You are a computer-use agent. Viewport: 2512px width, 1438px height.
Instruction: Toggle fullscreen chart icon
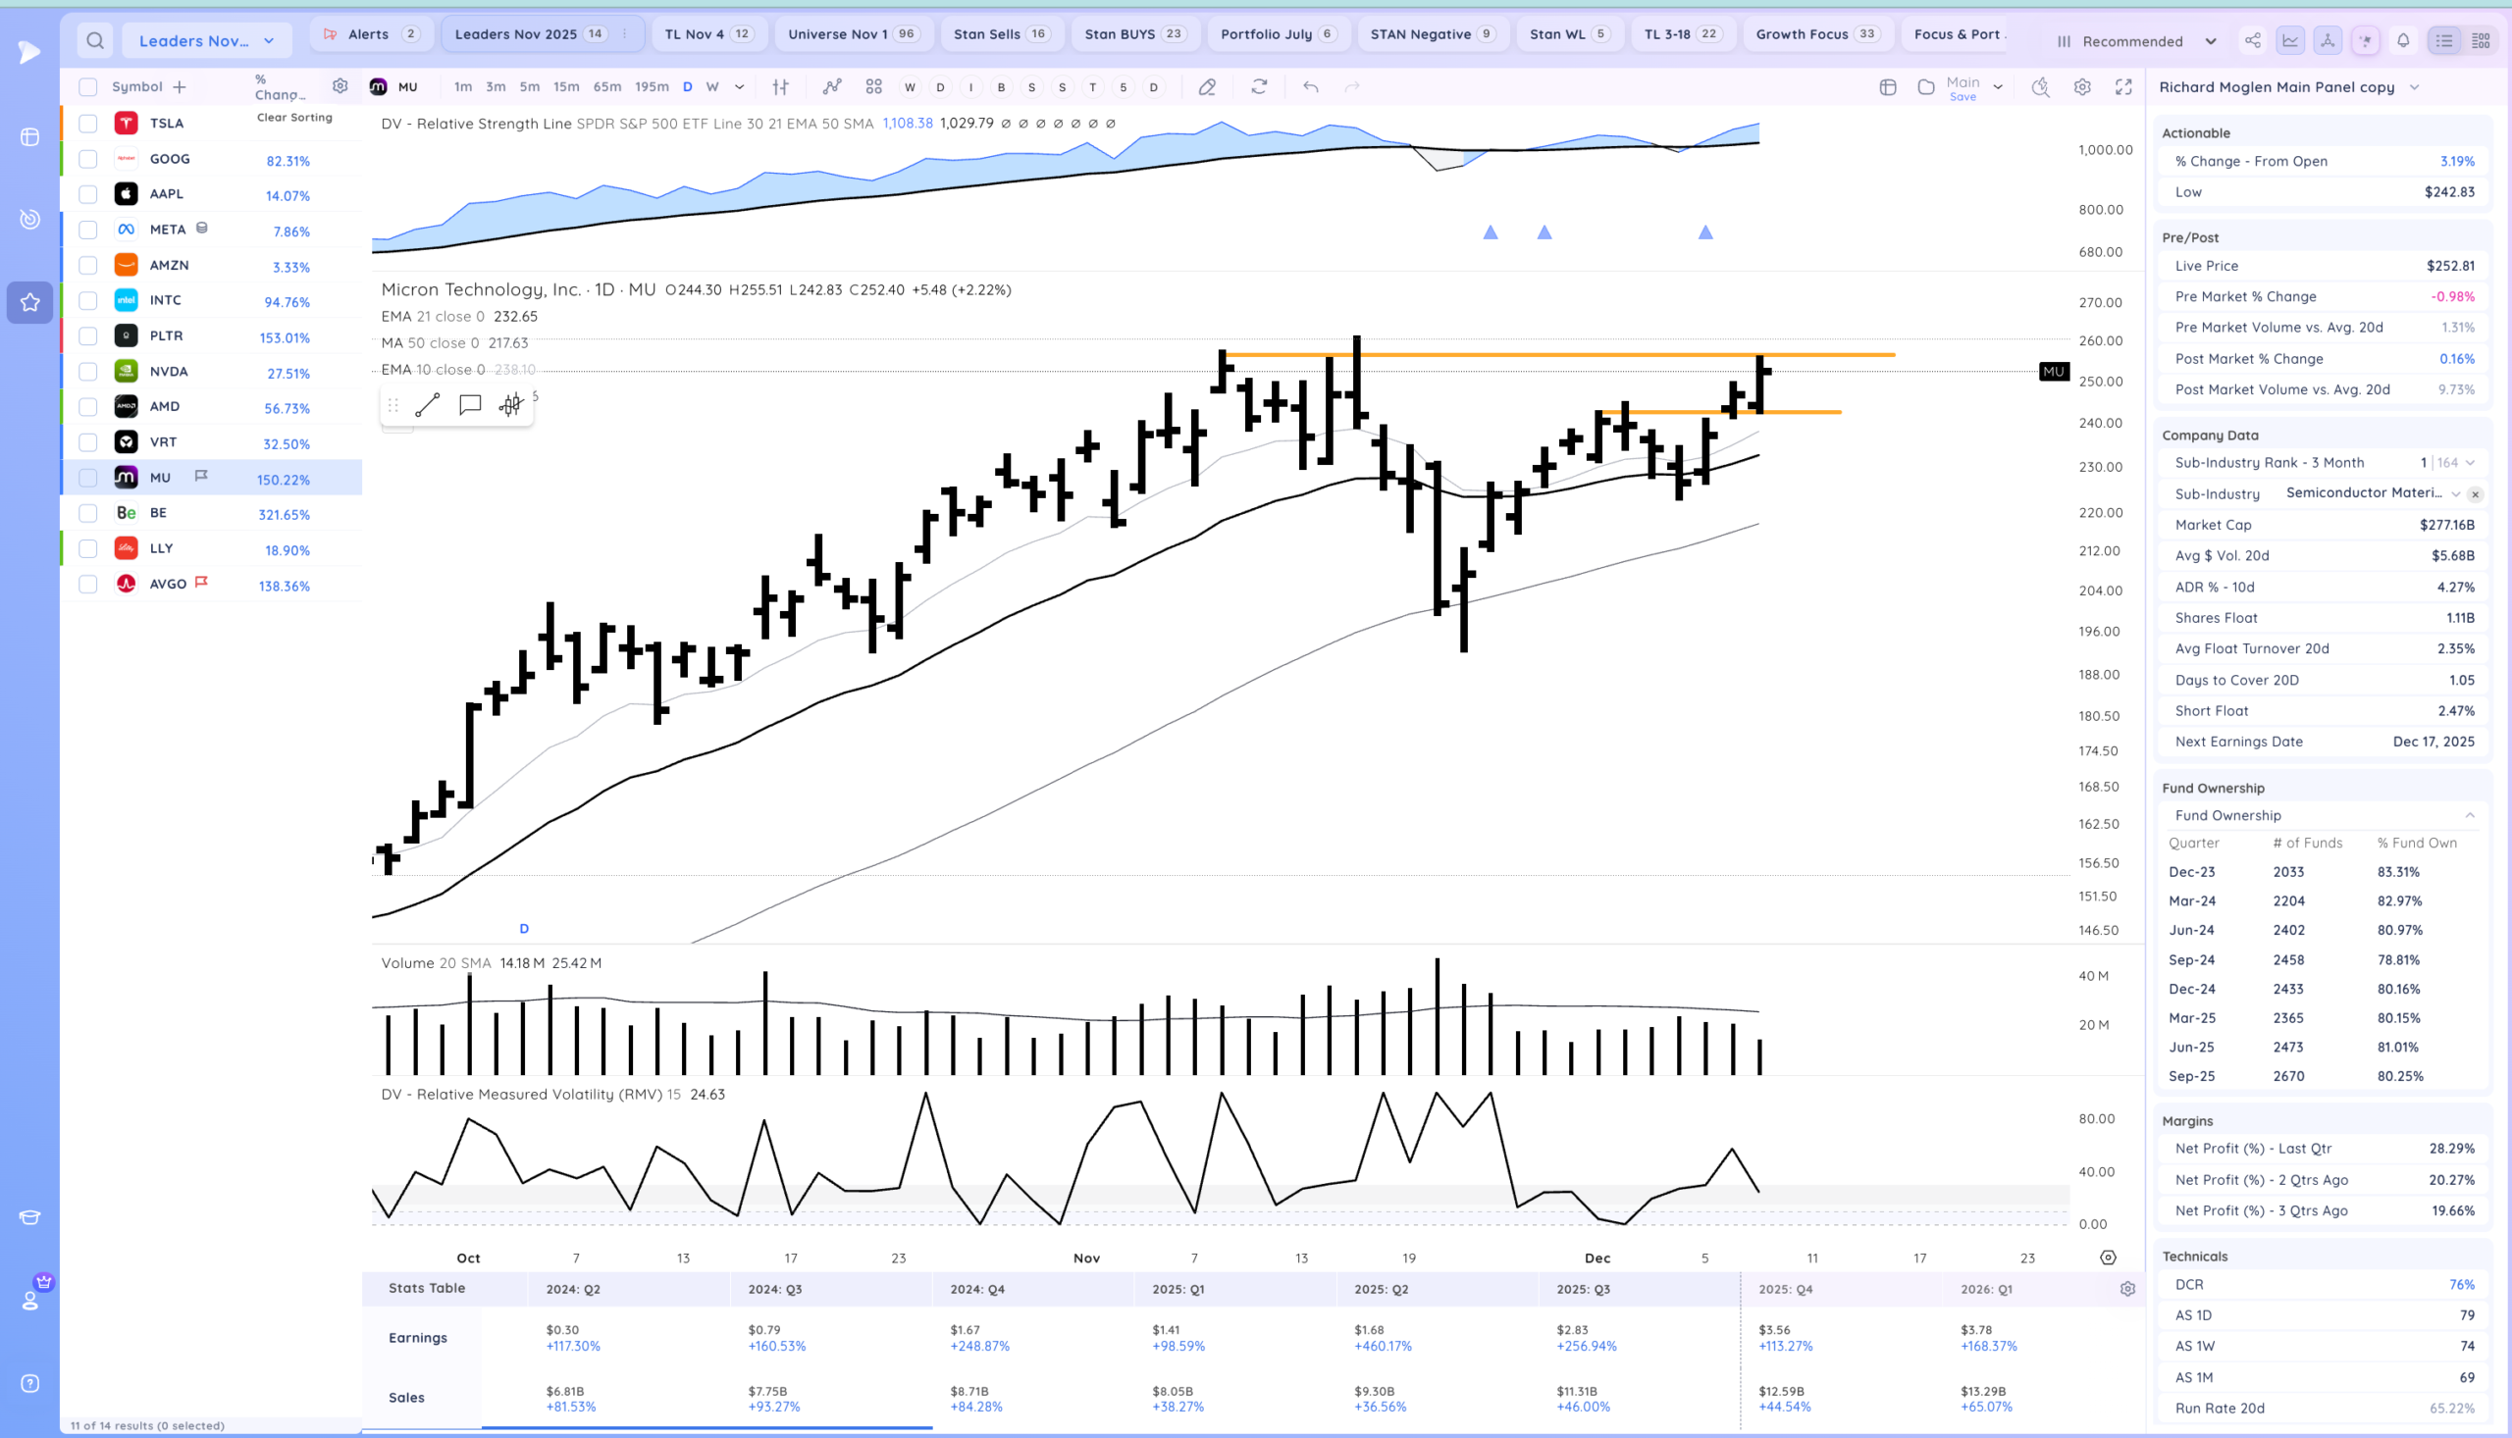point(2122,87)
